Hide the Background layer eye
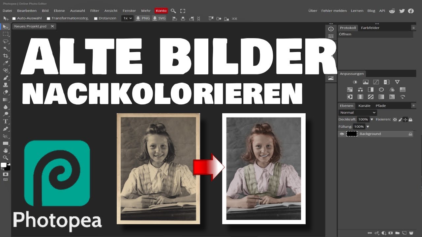 [342, 134]
